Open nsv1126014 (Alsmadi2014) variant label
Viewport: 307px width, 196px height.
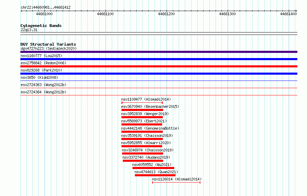[x=177, y=179]
